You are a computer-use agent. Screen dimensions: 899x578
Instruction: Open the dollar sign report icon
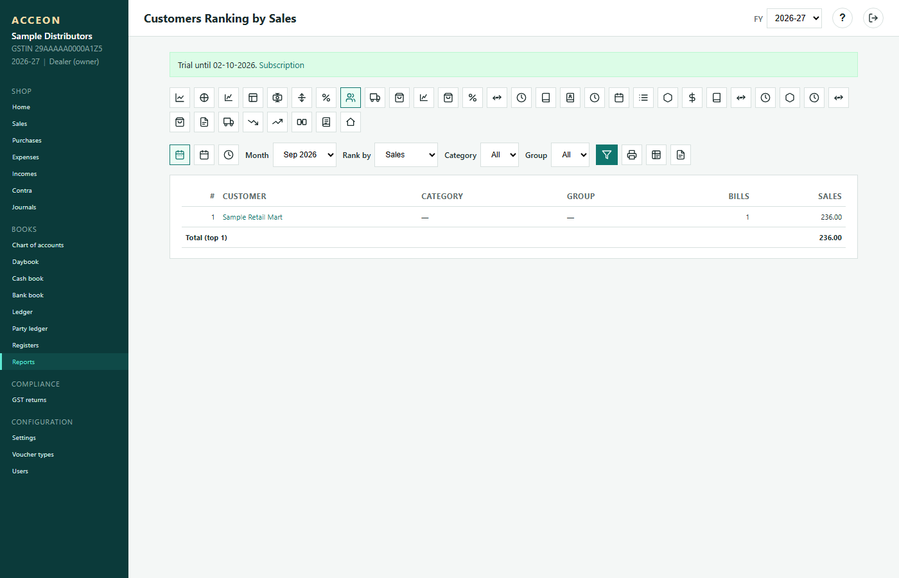click(692, 98)
